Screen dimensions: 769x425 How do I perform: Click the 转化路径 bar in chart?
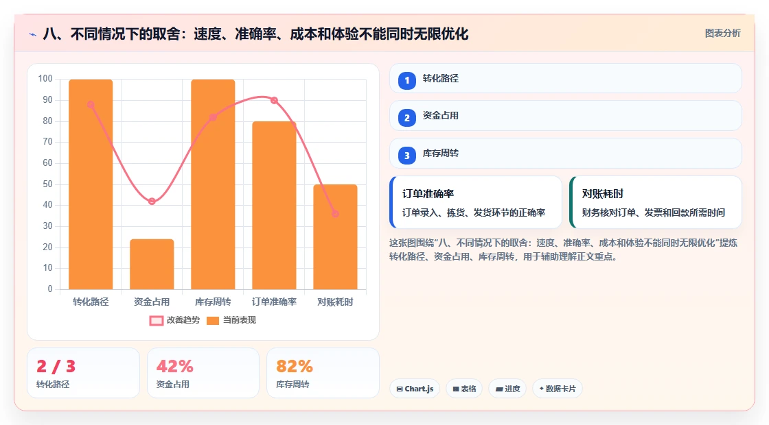pyautogui.click(x=91, y=184)
